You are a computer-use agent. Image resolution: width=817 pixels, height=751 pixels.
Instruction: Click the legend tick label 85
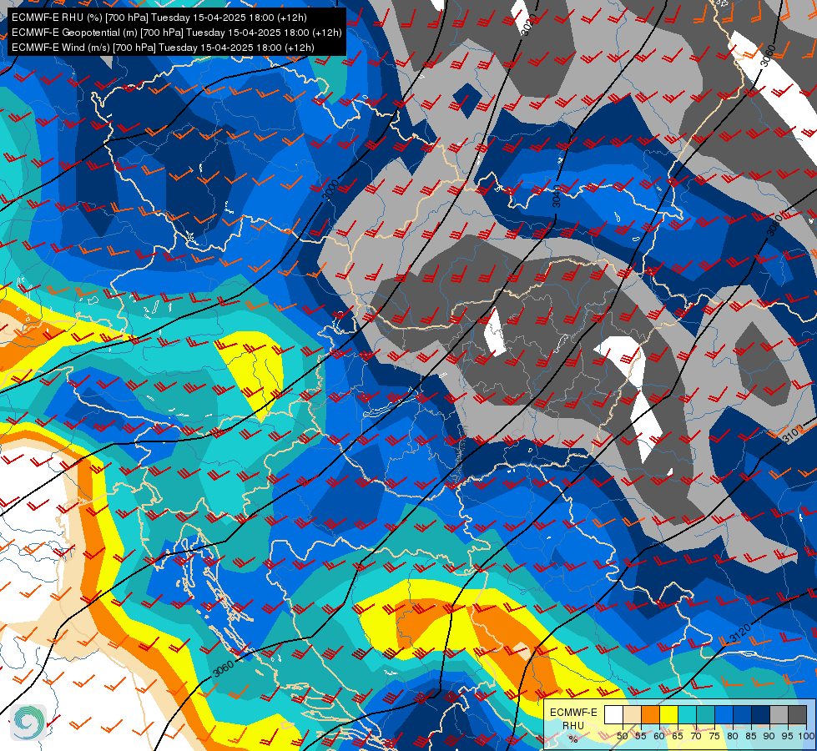point(751,736)
